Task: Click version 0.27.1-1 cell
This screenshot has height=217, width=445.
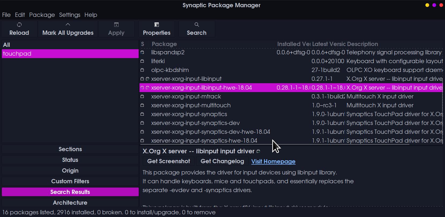Action: pos(322,79)
